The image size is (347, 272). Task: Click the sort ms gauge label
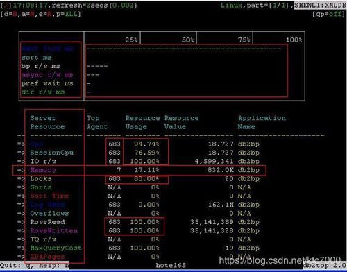tap(37, 58)
